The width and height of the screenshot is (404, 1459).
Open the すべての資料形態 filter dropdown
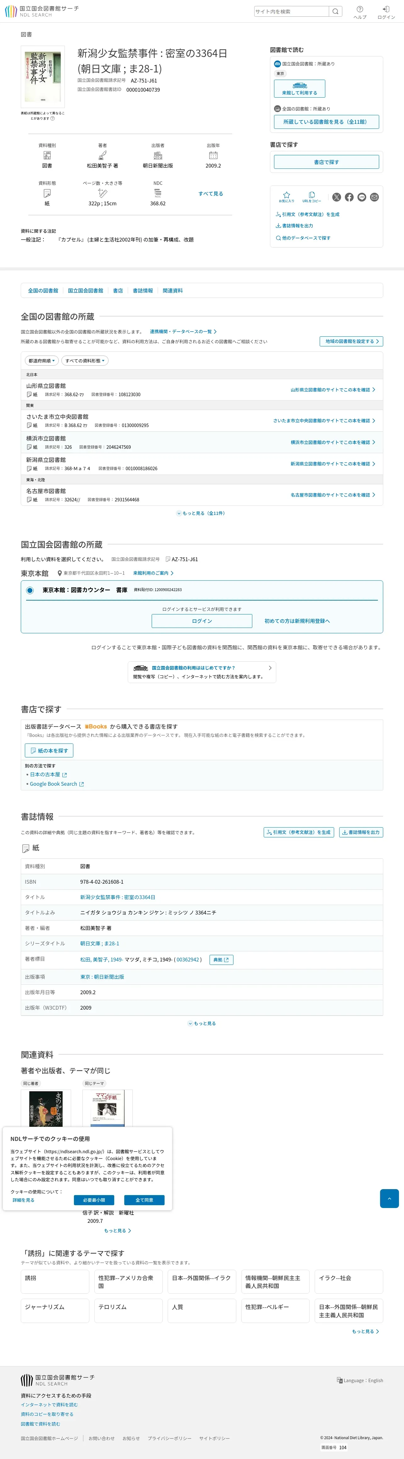[x=85, y=361]
